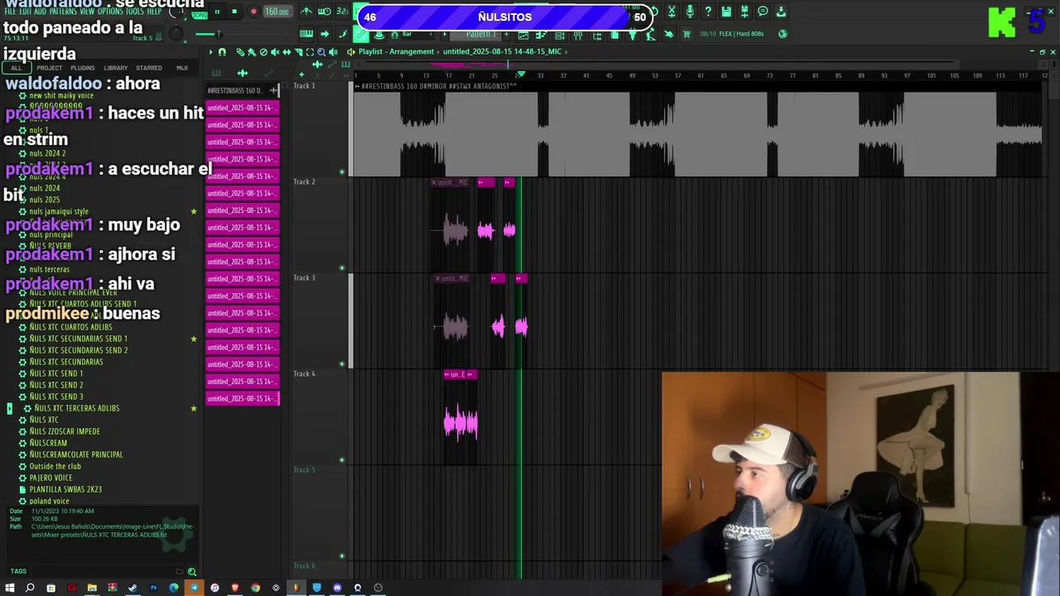Viewport: 1060px width, 596px height.
Task: Open Telegram from the taskbar
Action: [194, 588]
